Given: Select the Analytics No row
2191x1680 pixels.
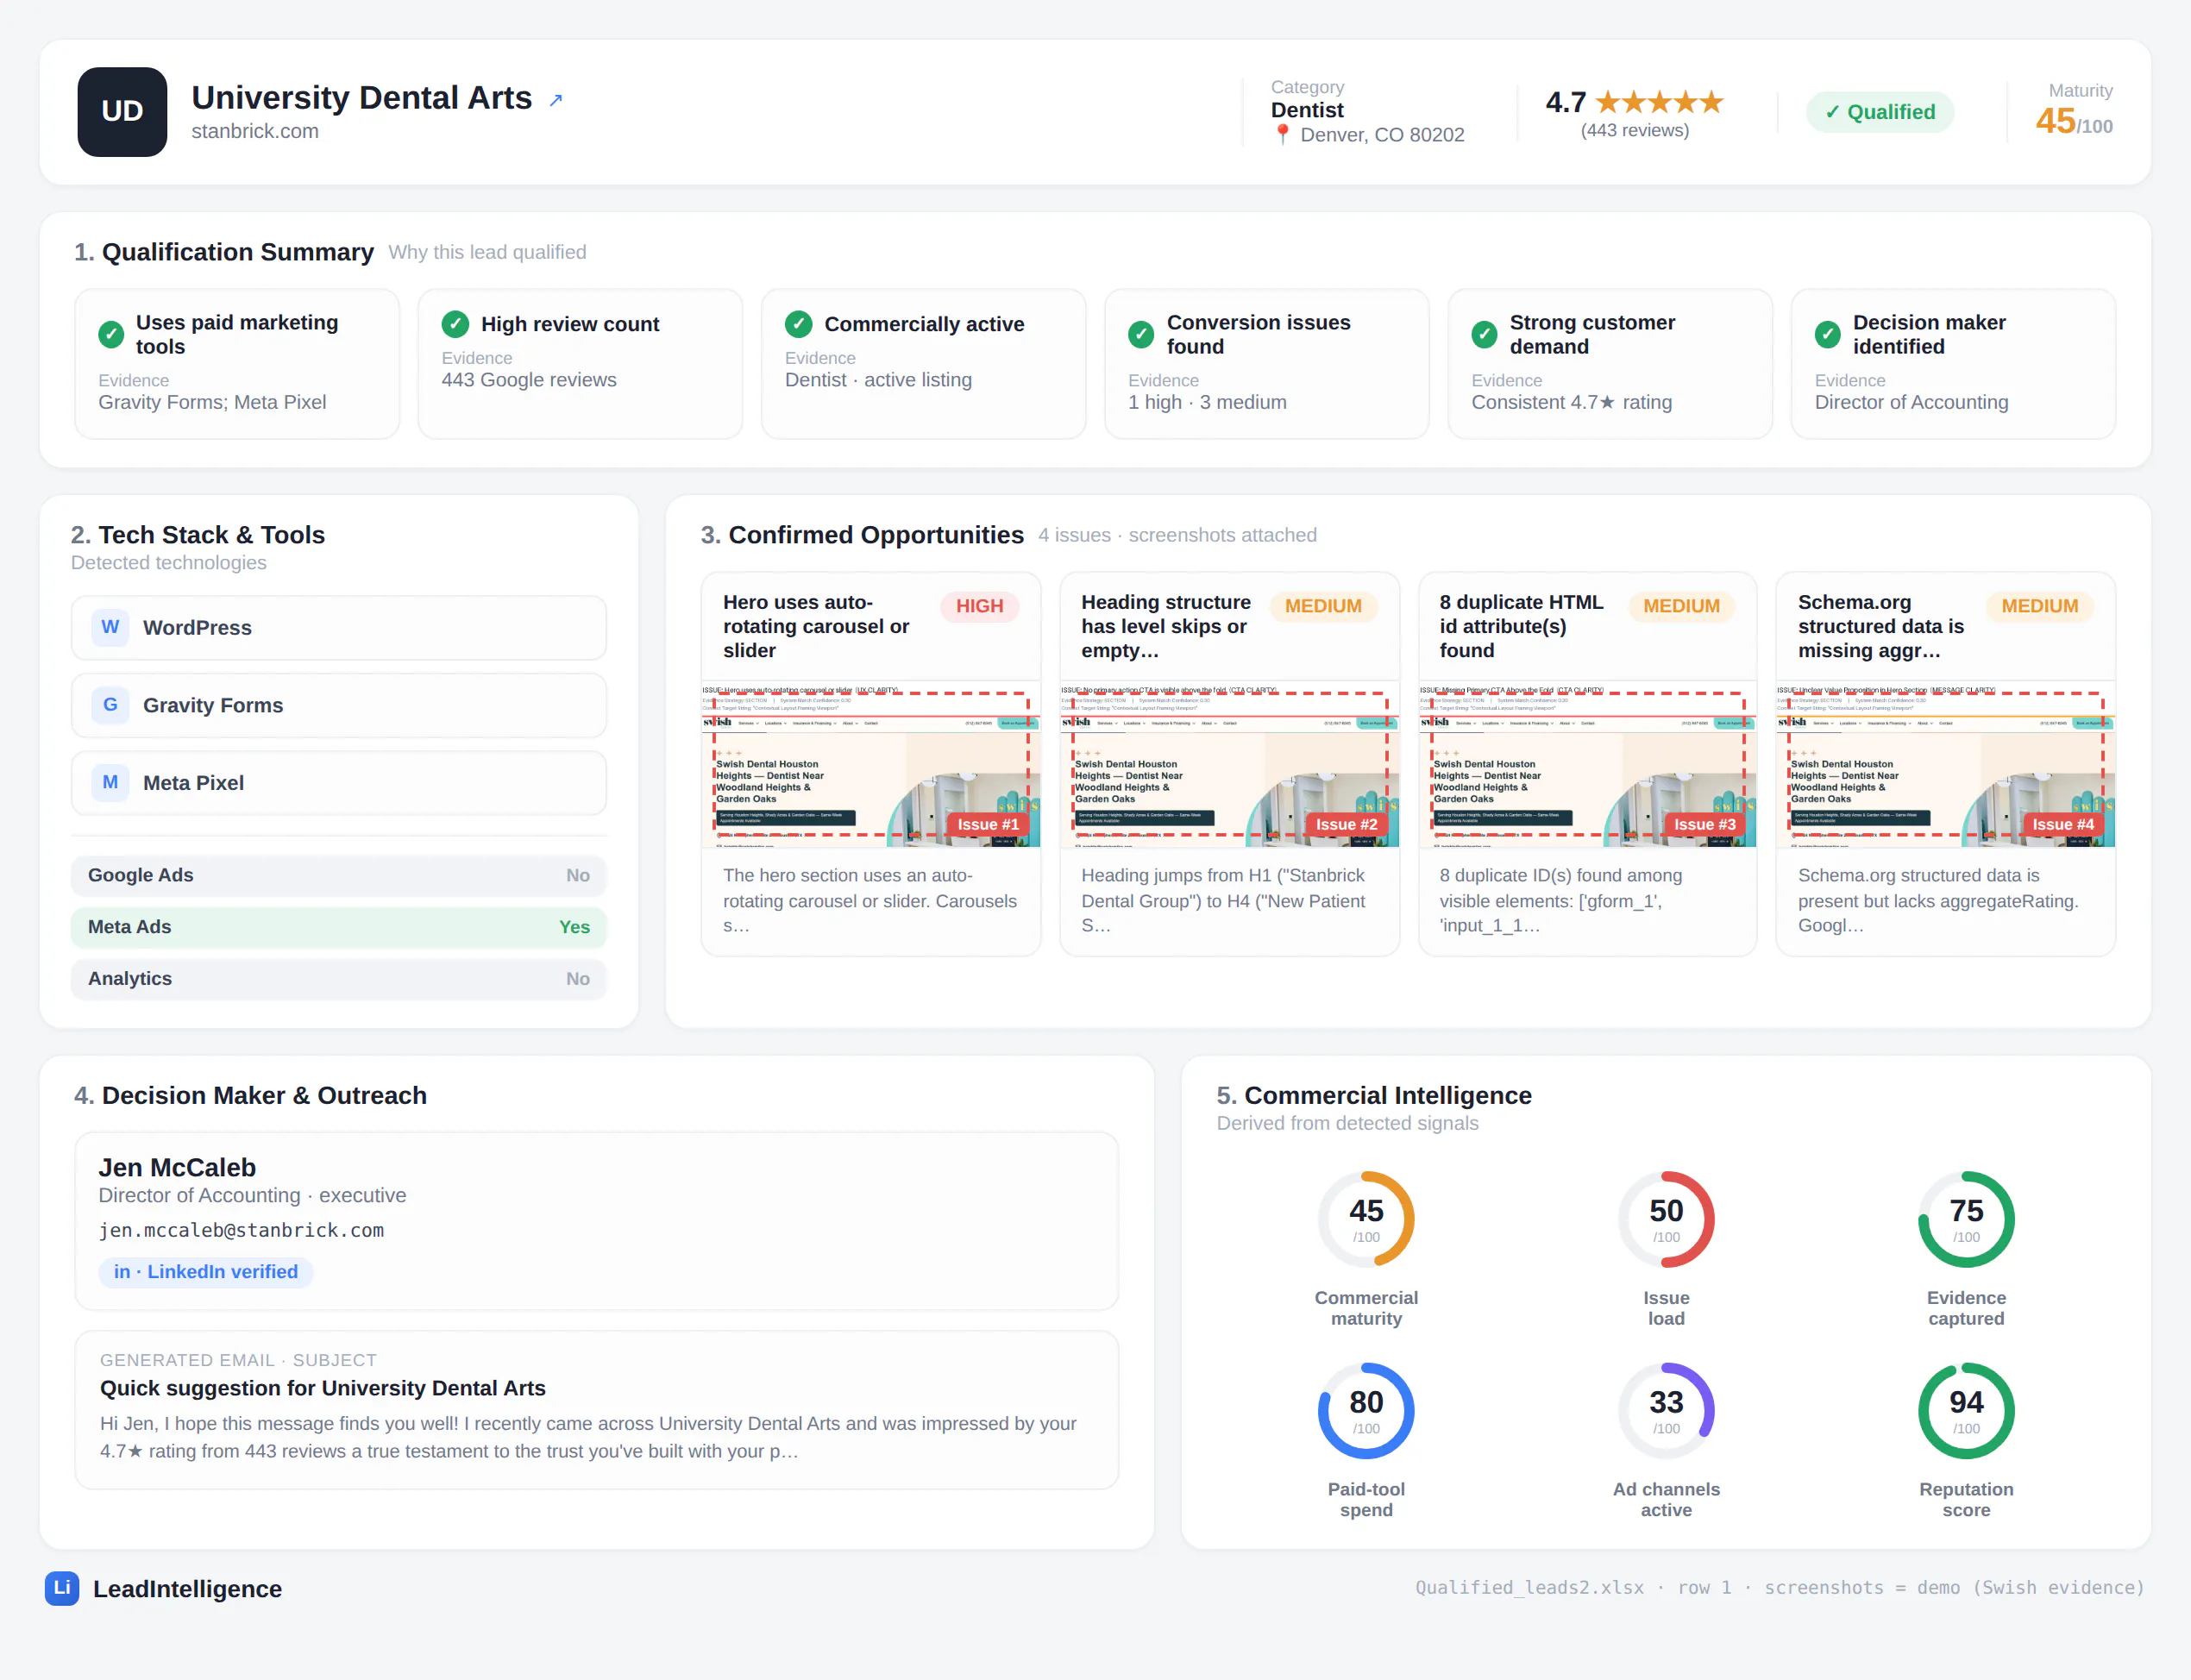Looking at the screenshot, I should (x=339, y=979).
